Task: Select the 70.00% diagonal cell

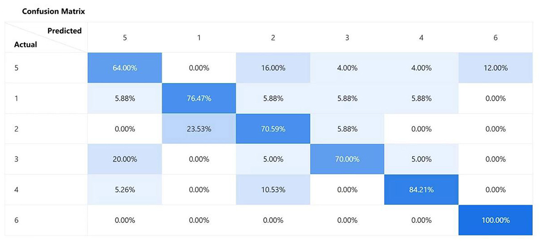Action: 347,159
